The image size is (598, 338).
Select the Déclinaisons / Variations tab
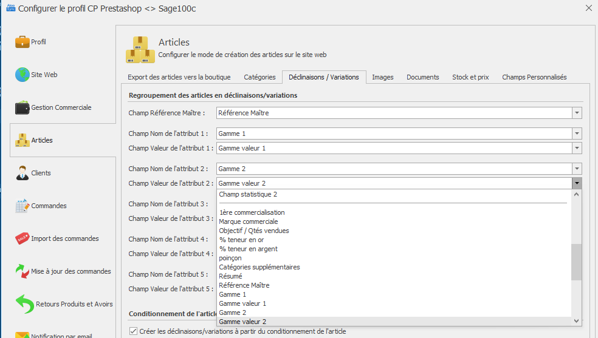click(x=324, y=77)
